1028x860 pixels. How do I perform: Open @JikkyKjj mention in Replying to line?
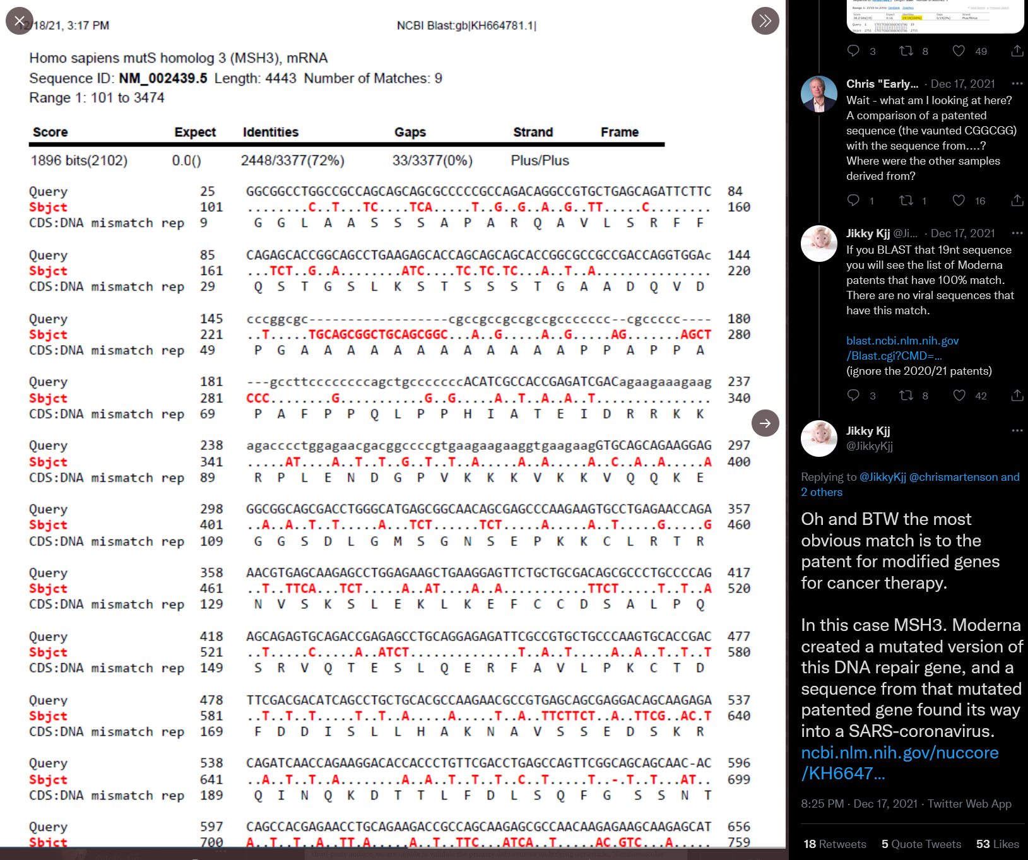(883, 477)
